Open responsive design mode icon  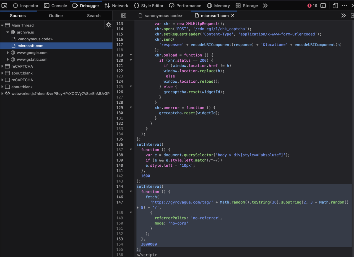pos(335,6)
